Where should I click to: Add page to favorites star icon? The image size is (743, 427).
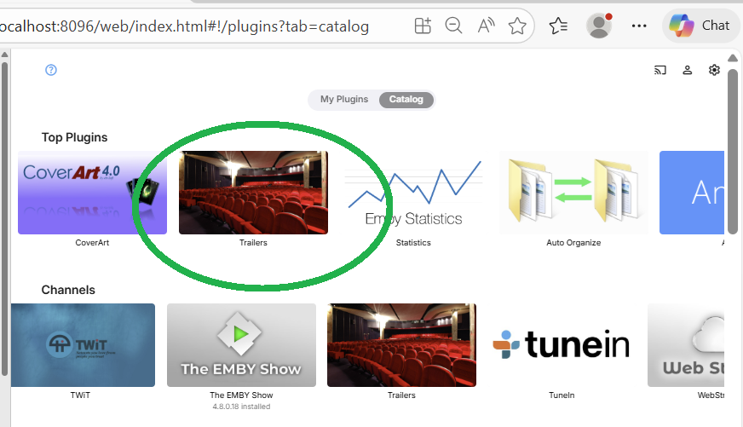[517, 26]
